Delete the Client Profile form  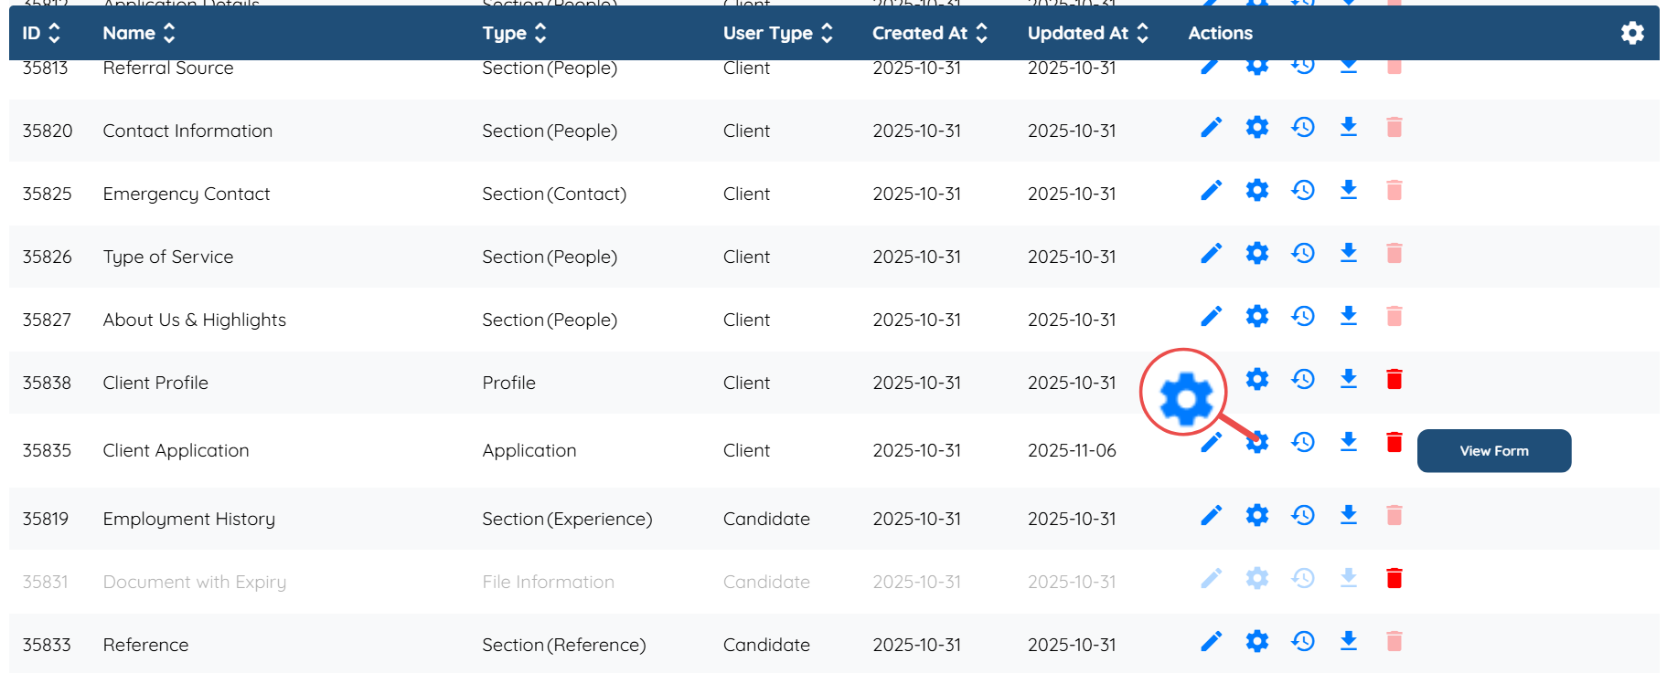[x=1394, y=379]
